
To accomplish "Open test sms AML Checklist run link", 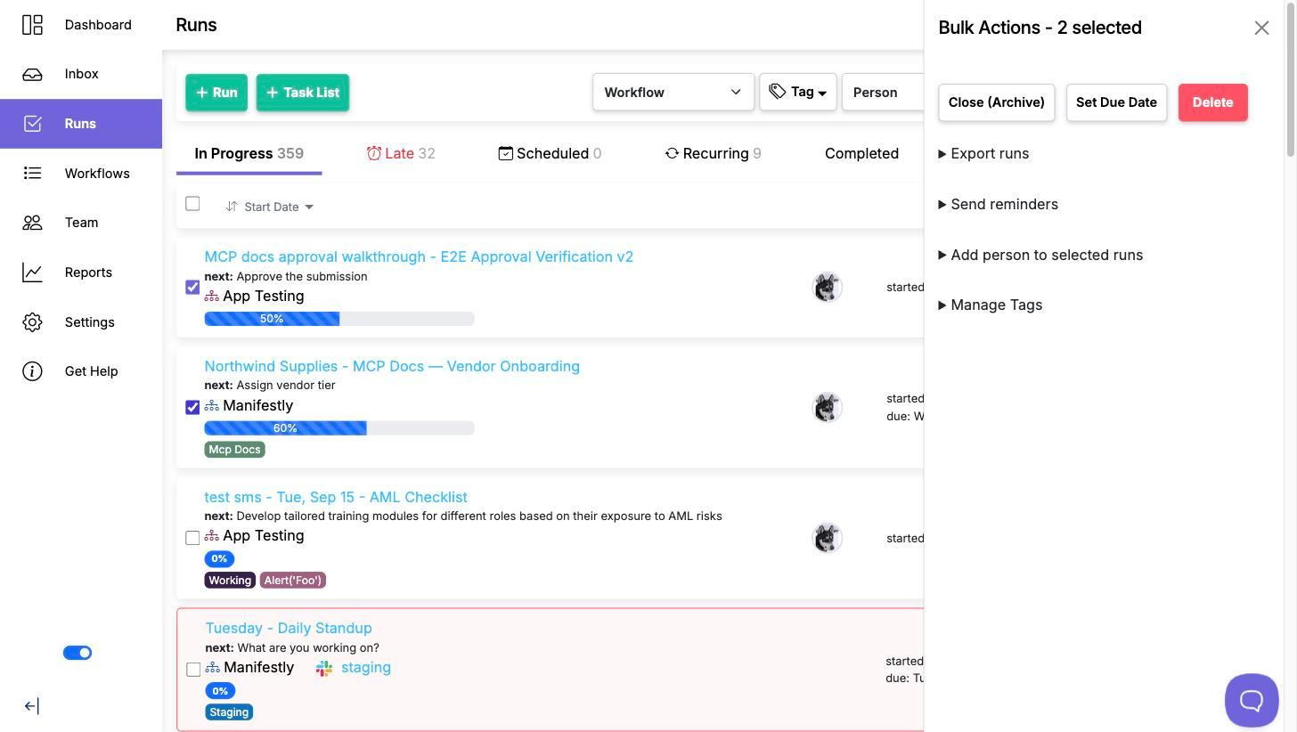I will (336, 497).
